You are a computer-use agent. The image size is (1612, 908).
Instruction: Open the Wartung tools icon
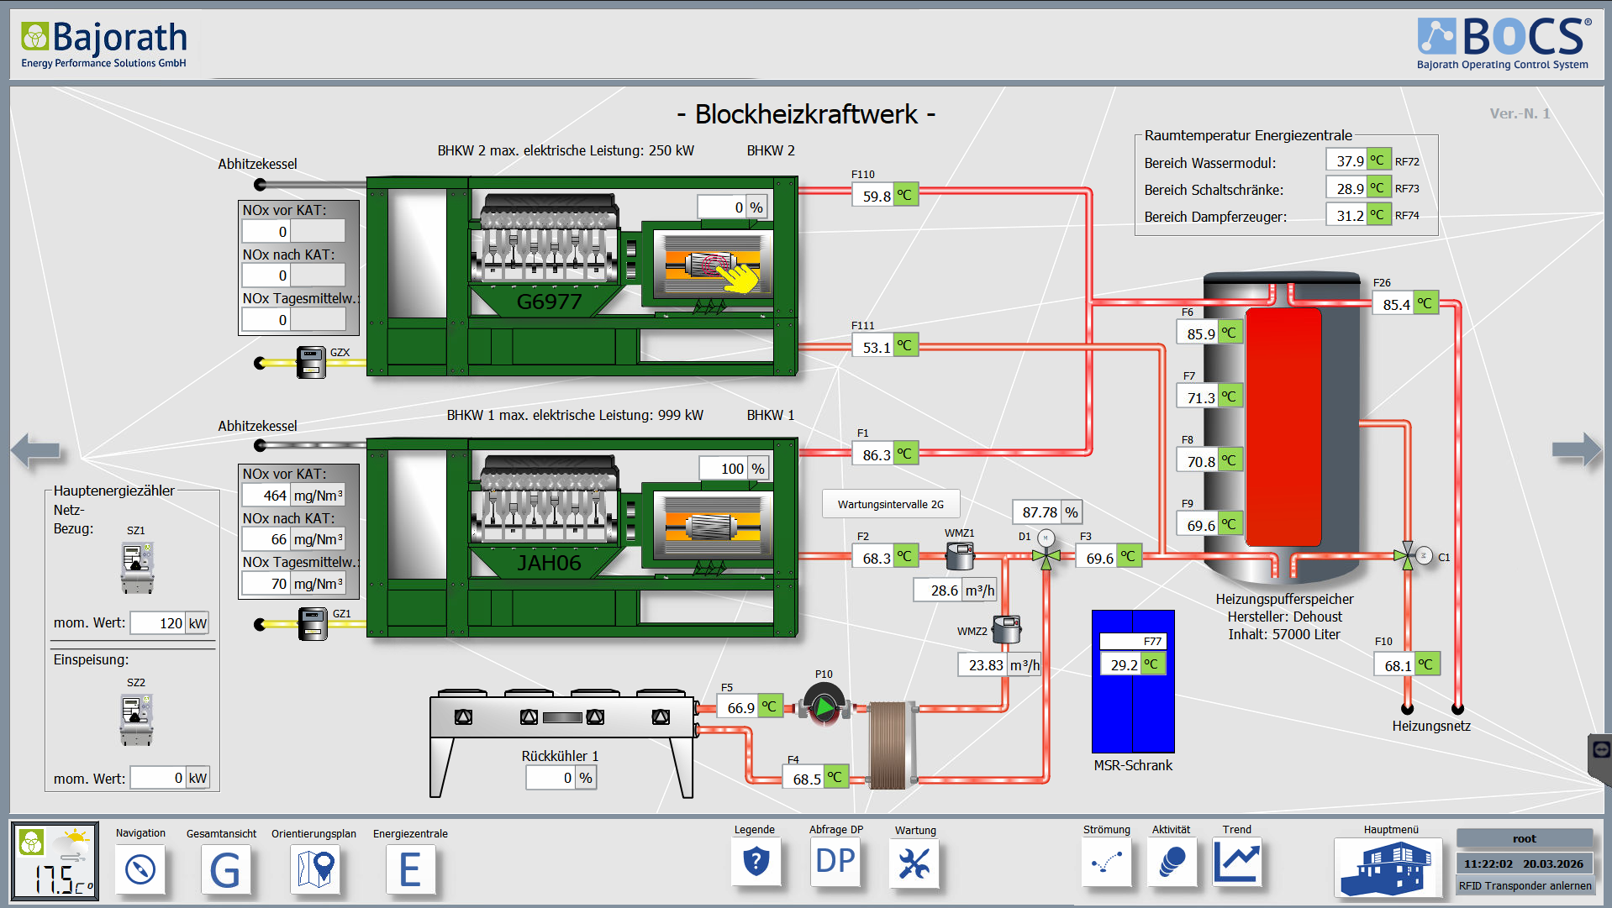(x=914, y=863)
